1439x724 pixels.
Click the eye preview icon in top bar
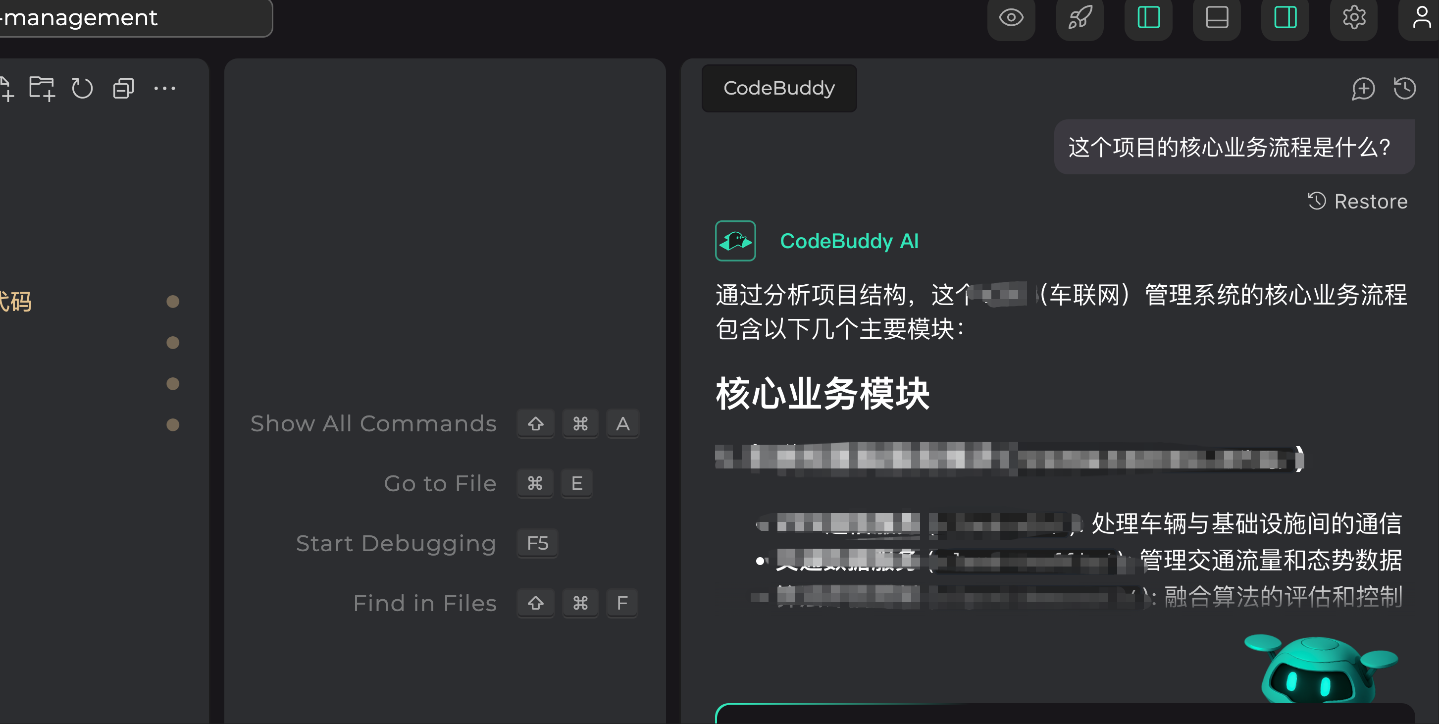click(1011, 18)
